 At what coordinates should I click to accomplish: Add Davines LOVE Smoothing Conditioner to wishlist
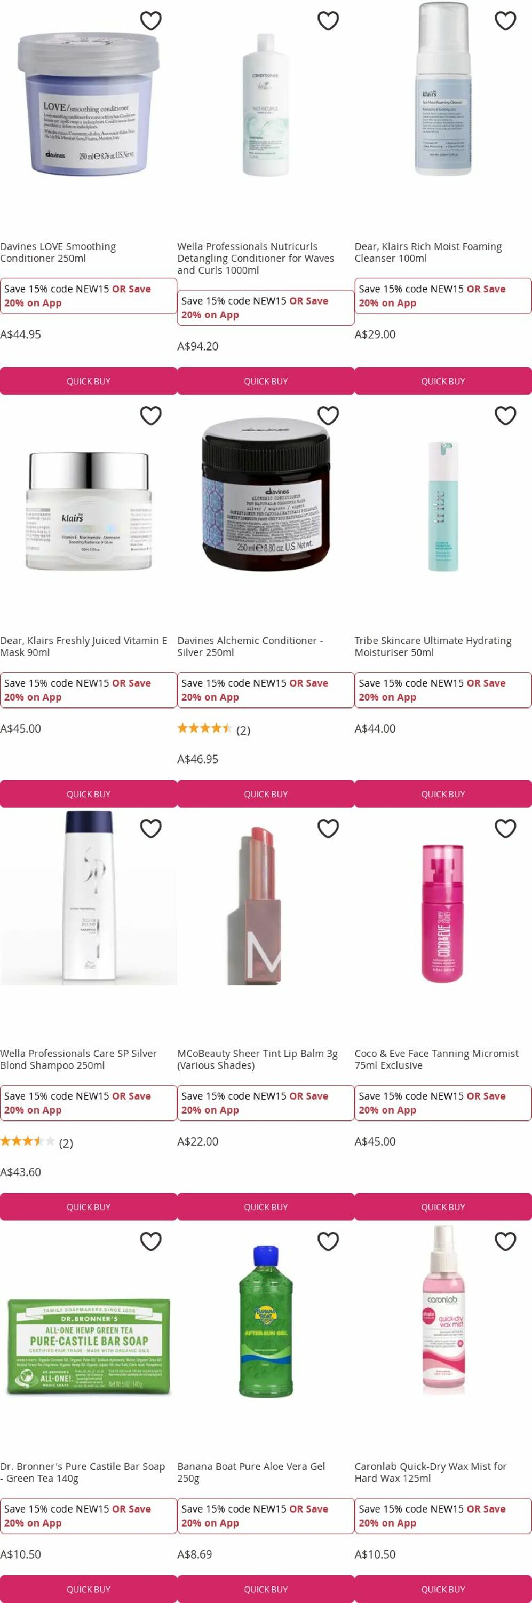pos(151,21)
